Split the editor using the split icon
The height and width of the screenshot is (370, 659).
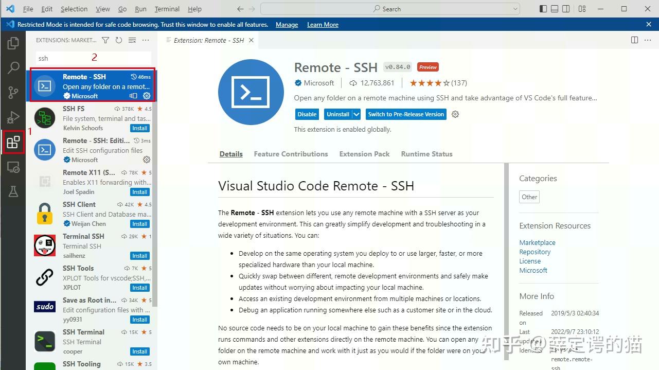(634, 40)
